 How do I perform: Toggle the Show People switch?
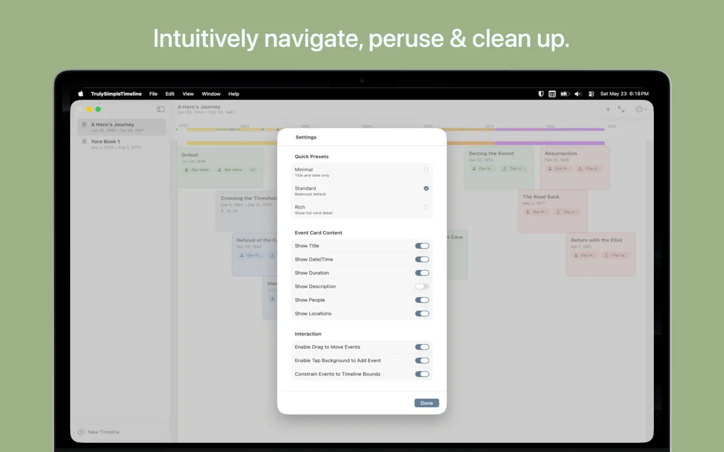tap(422, 300)
